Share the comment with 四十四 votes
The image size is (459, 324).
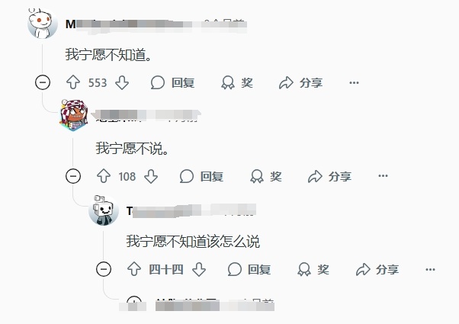[377, 269]
